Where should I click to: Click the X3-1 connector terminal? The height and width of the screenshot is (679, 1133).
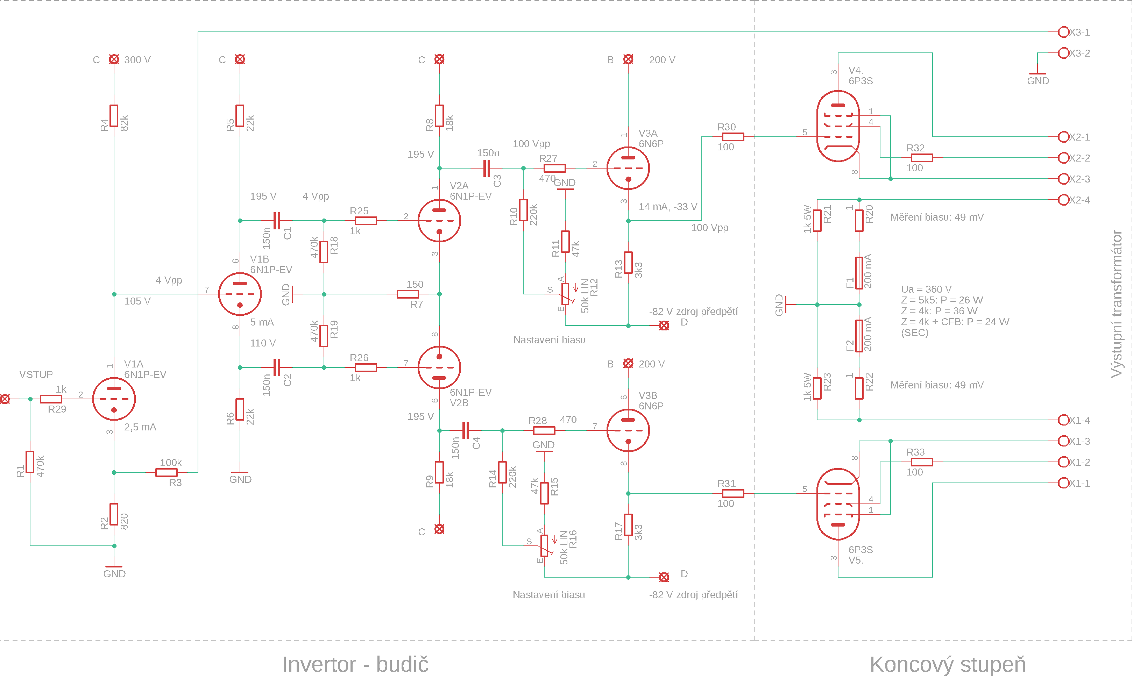(1063, 31)
